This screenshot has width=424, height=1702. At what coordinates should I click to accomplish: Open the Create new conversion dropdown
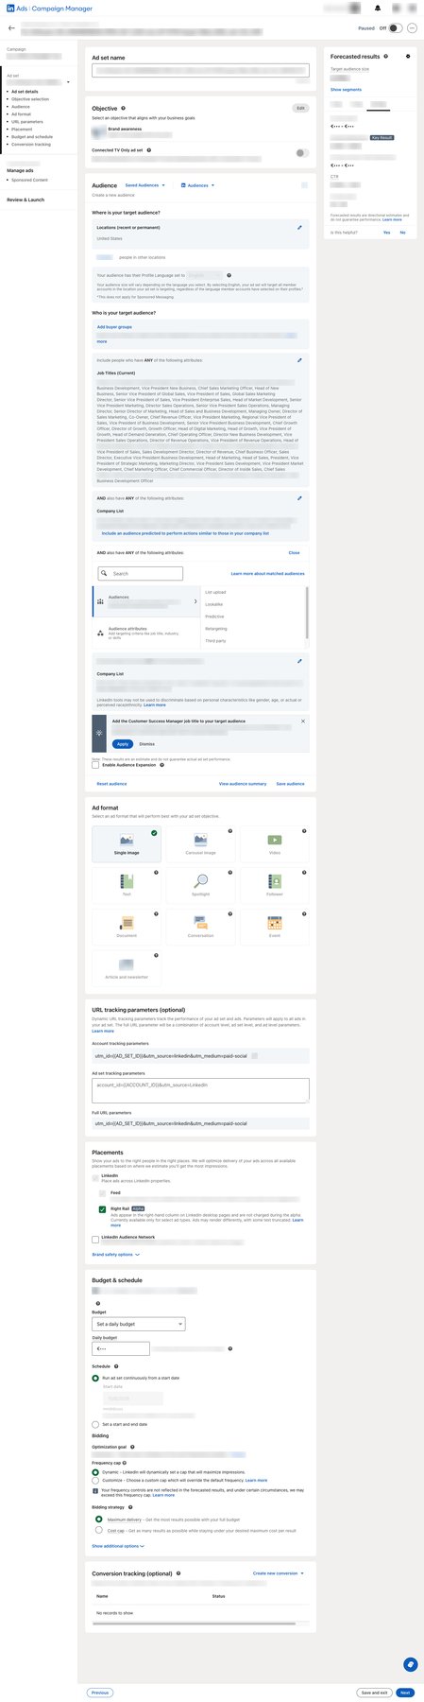279,1573
